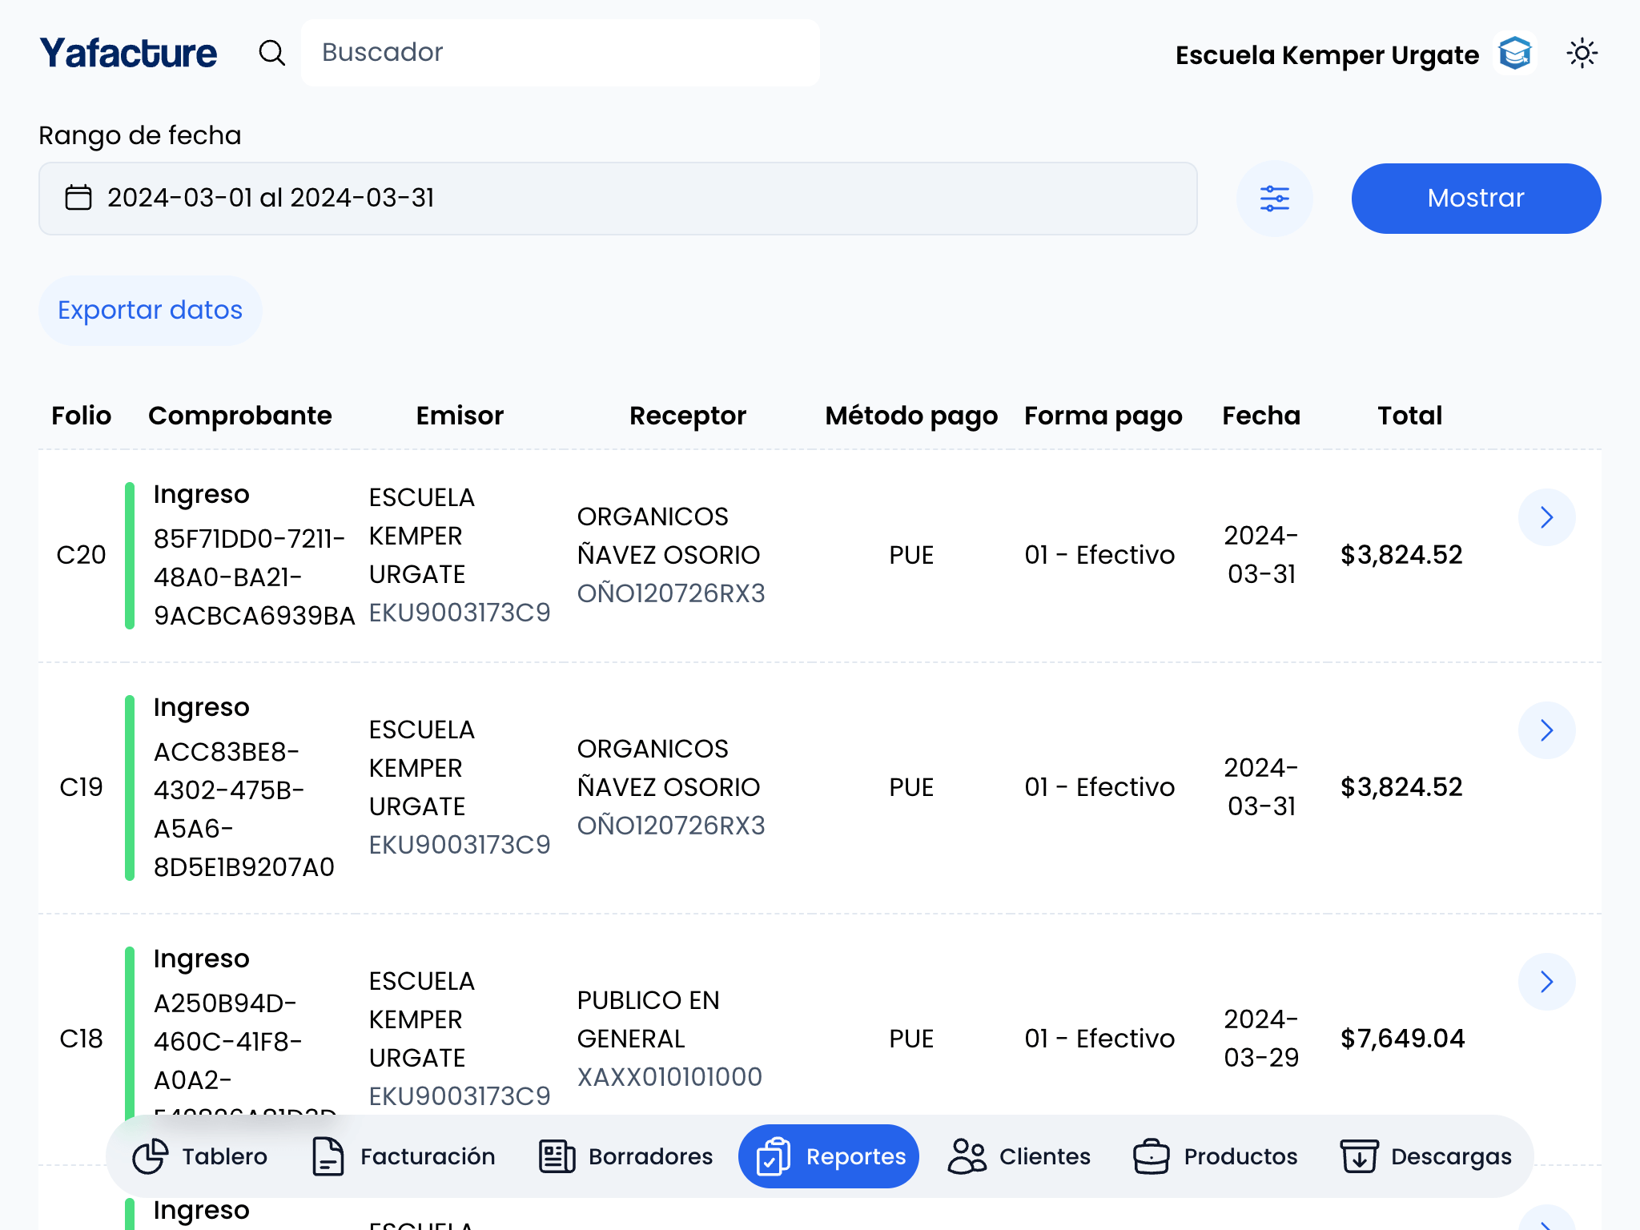
Task: Open Escuela Kemper Urgate account name
Action: pyautogui.click(x=1327, y=55)
